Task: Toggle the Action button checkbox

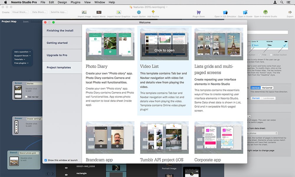Action: 271,55
